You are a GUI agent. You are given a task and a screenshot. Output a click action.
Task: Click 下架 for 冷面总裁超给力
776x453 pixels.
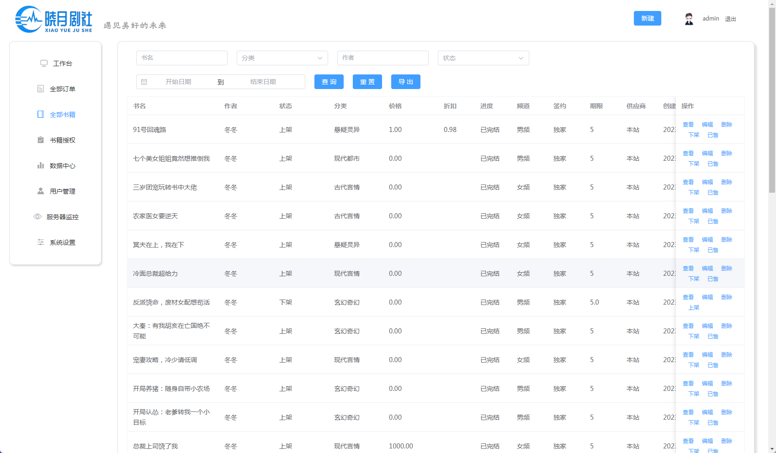(694, 279)
